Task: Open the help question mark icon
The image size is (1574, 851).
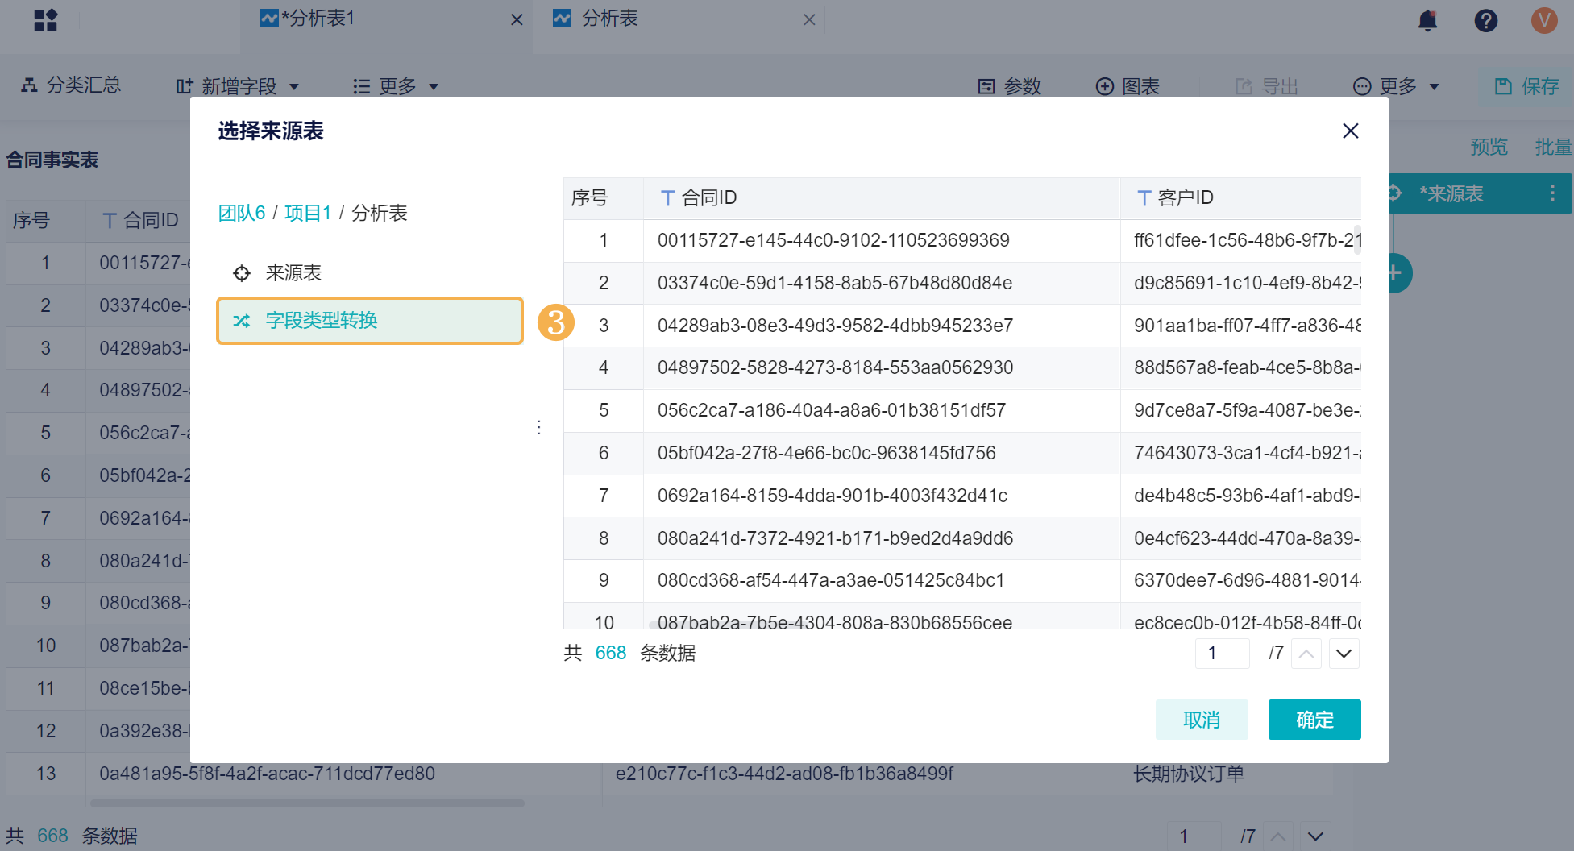Action: click(x=1485, y=20)
